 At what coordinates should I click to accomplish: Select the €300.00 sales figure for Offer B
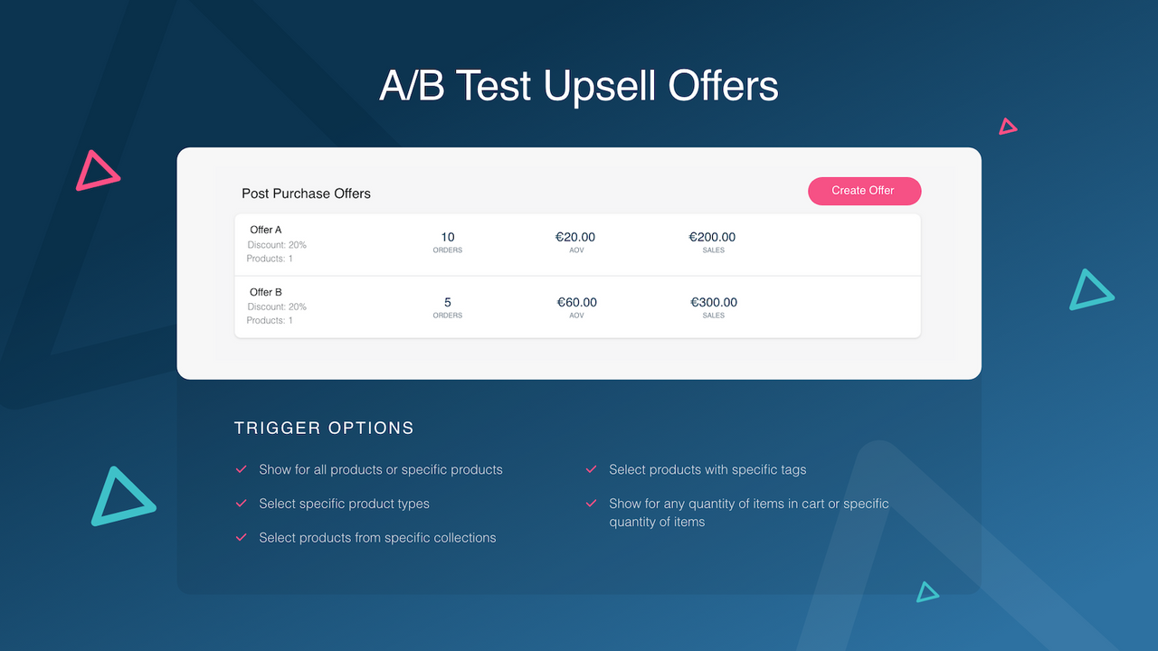coord(713,302)
